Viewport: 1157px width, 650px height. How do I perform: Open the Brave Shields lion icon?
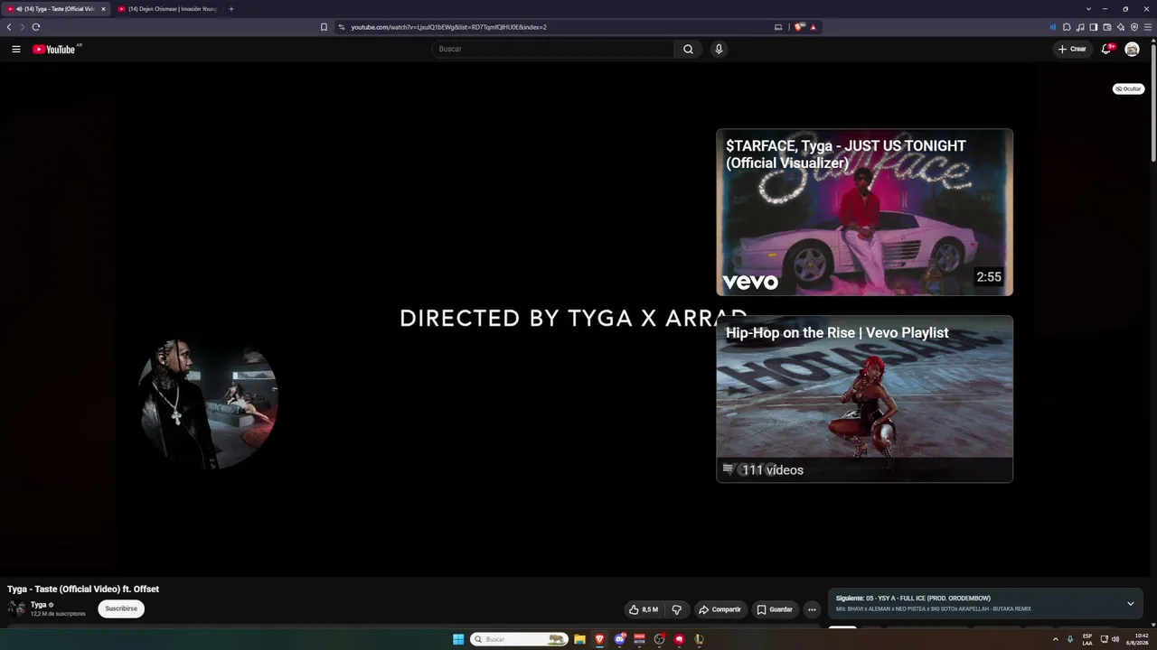click(799, 27)
